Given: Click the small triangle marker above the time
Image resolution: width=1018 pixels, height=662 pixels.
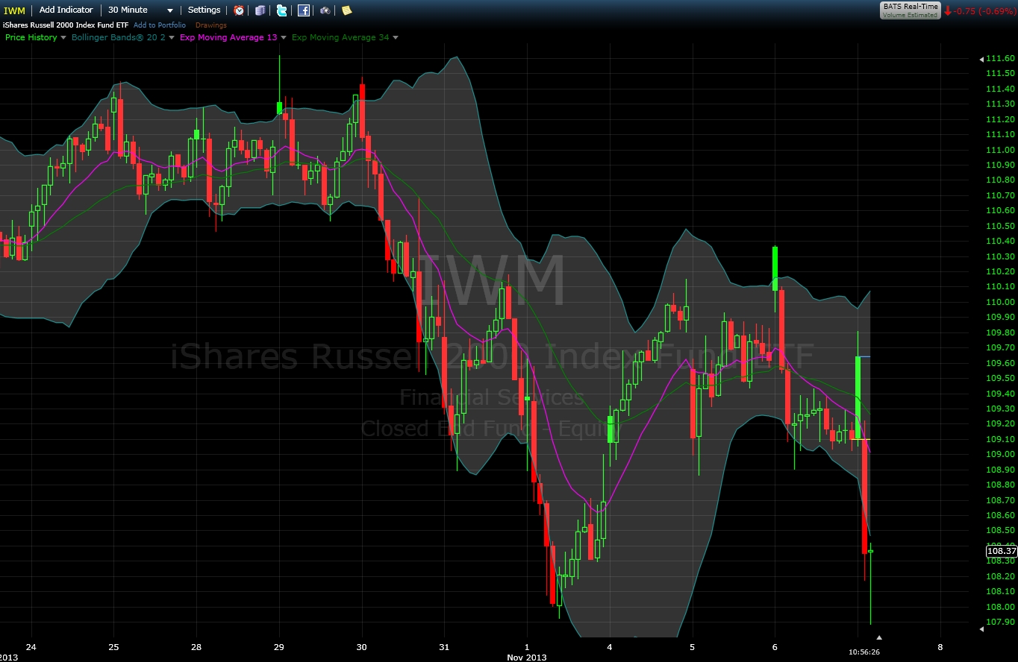Looking at the screenshot, I should (879, 637).
